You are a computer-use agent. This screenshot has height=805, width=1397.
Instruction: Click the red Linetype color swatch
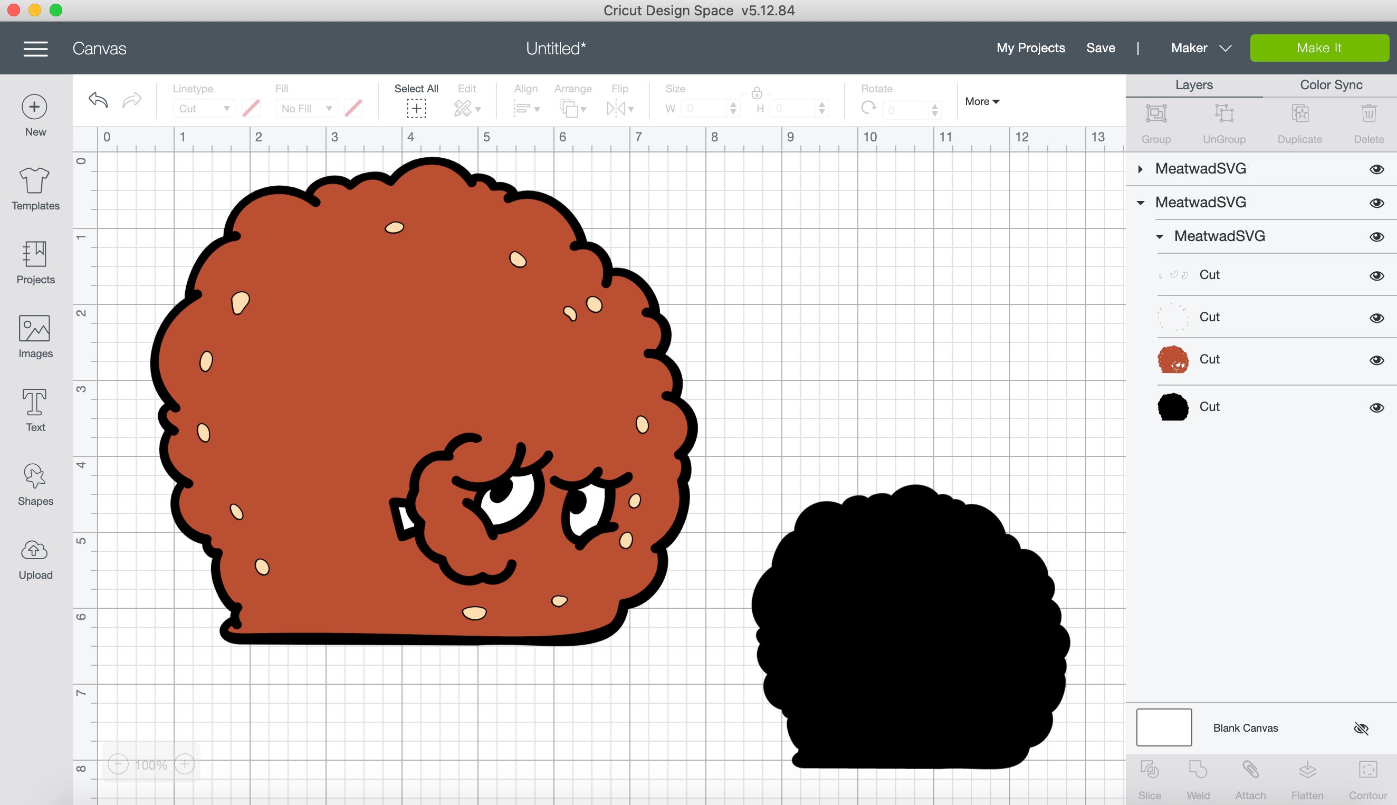pyautogui.click(x=252, y=108)
